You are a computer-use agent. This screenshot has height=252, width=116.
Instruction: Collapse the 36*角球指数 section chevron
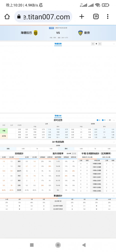click(x=114, y=142)
